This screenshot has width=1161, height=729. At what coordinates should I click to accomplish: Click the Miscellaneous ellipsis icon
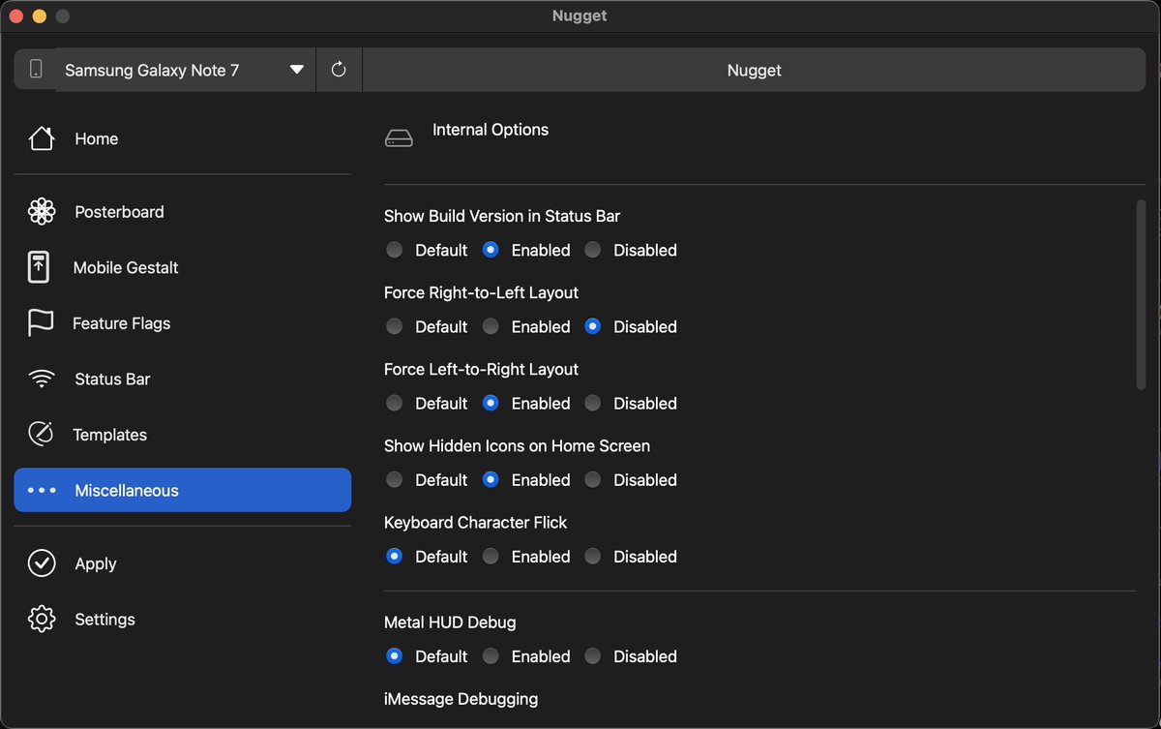pyautogui.click(x=42, y=491)
